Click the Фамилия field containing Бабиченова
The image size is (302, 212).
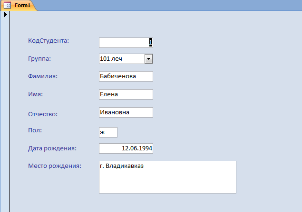coord(126,76)
